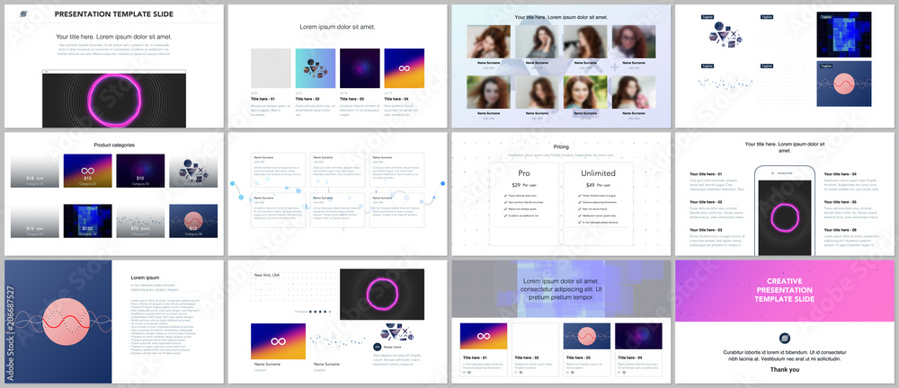
Task: Open the $132 Category 06 blue pixel tile
Action: point(88,221)
